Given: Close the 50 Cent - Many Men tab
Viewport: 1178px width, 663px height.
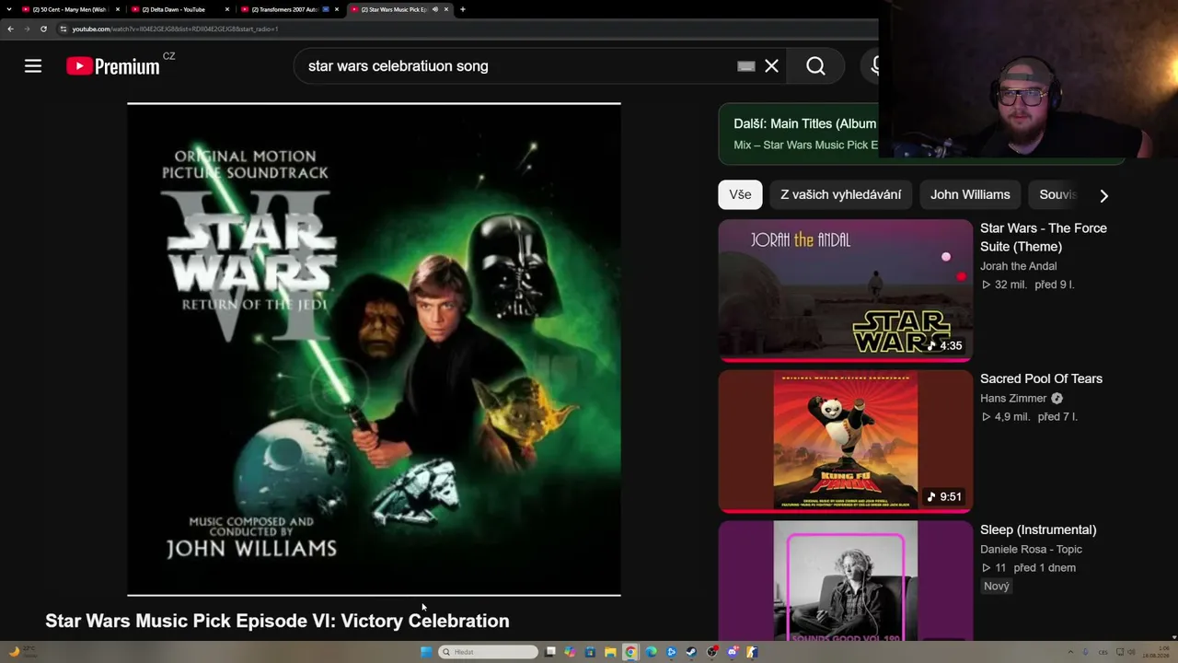Looking at the screenshot, I should point(118,9).
